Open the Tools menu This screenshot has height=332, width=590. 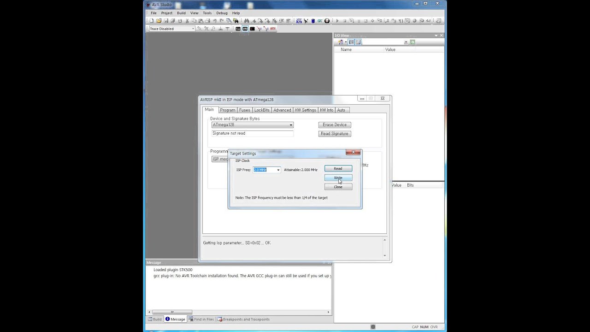click(207, 13)
